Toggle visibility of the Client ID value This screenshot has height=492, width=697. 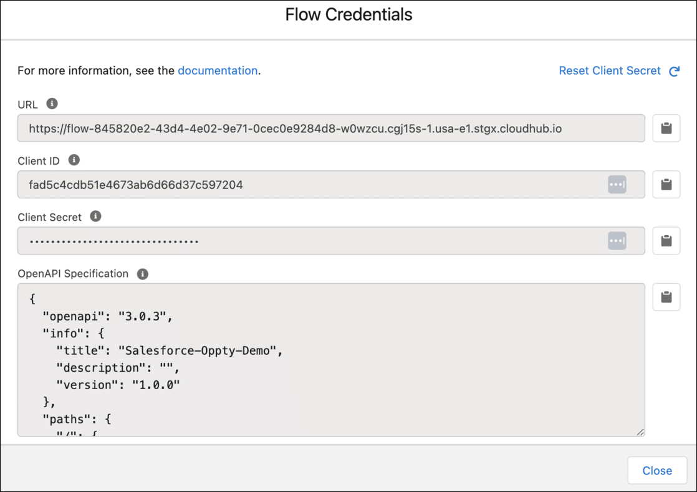pos(617,185)
